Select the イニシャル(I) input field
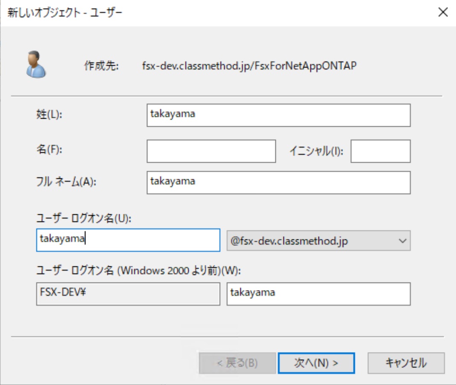Viewport: 456px width, 385px height. coord(380,151)
